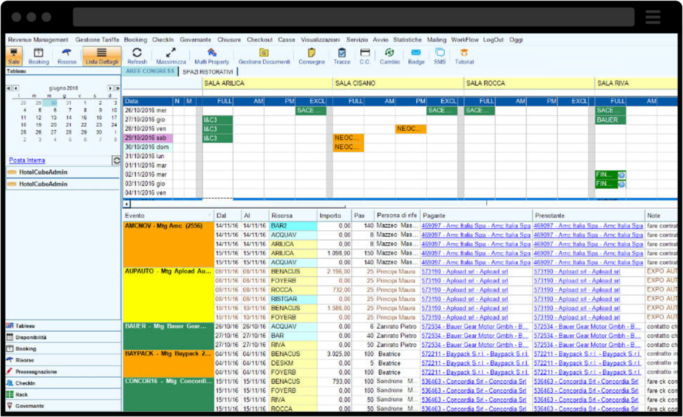Open the Risorse umbrella icon
683x417 pixels.
[x=67, y=56]
